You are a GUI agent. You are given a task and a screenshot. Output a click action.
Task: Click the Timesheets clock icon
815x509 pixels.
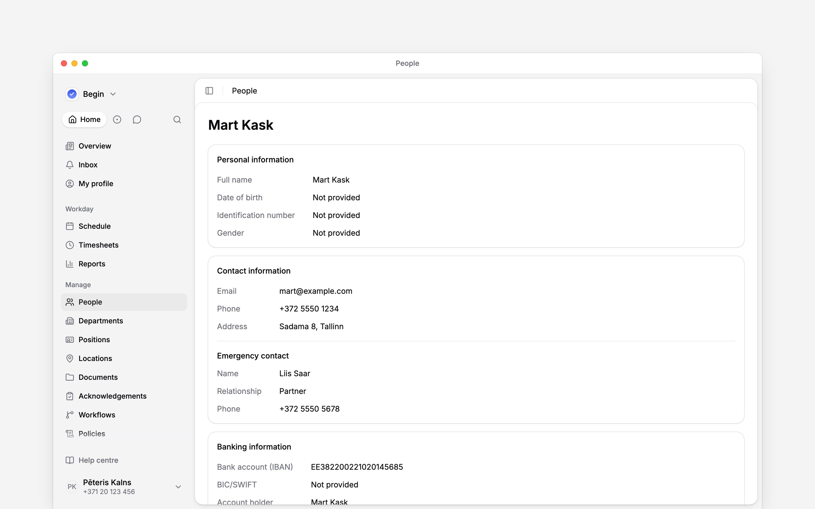(x=70, y=245)
